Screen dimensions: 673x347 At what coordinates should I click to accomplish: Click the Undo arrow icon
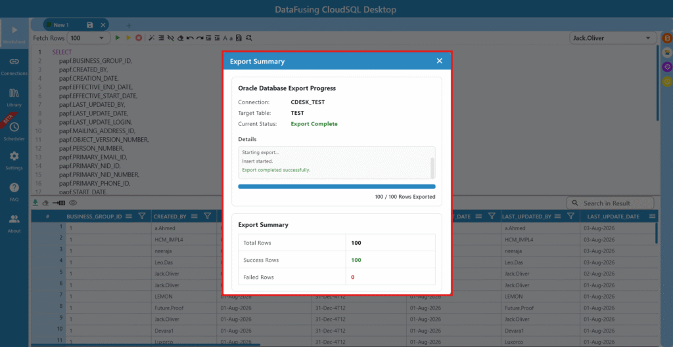pos(190,38)
